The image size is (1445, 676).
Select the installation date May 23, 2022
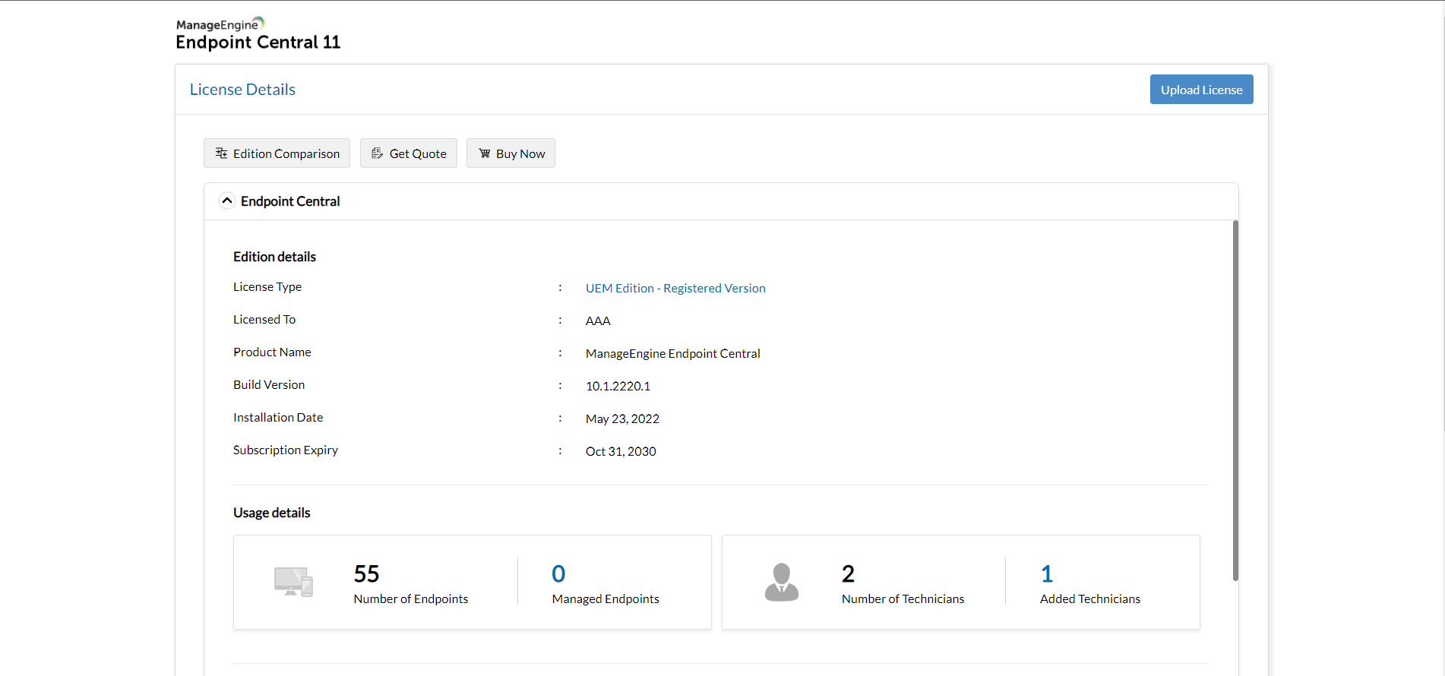622,419
